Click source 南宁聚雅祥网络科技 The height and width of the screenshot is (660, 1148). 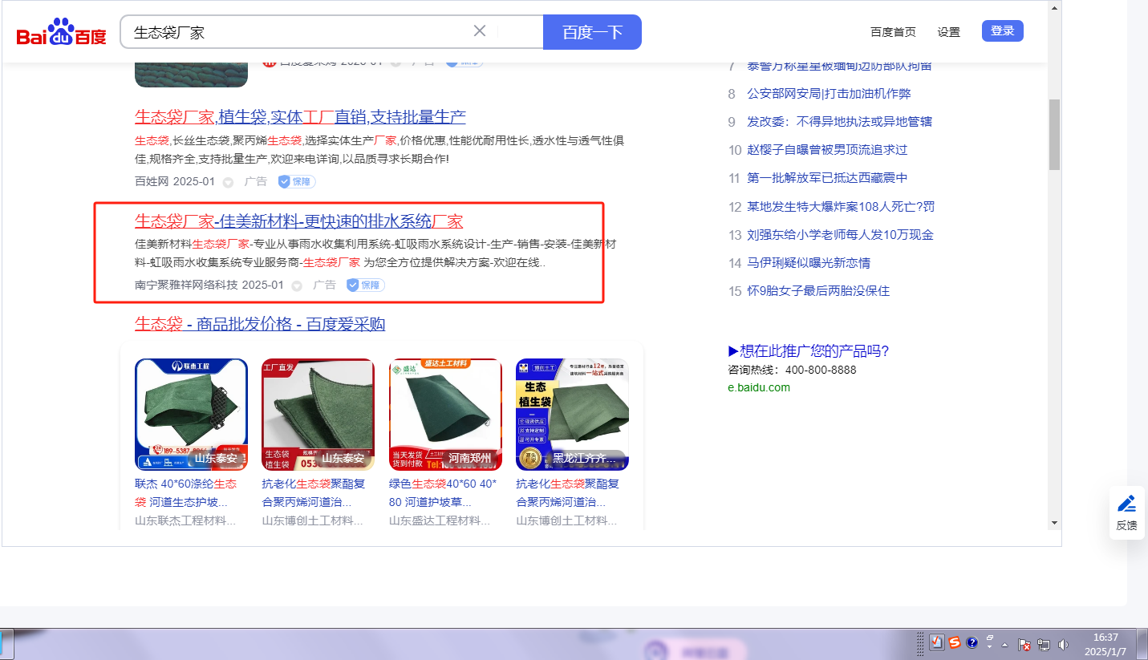click(x=186, y=285)
